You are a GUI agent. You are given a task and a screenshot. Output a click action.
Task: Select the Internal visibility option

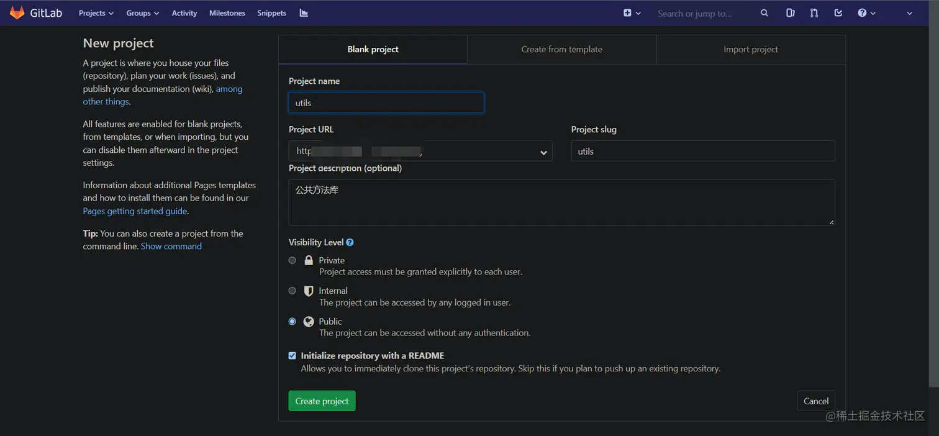[x=292, y=290]
